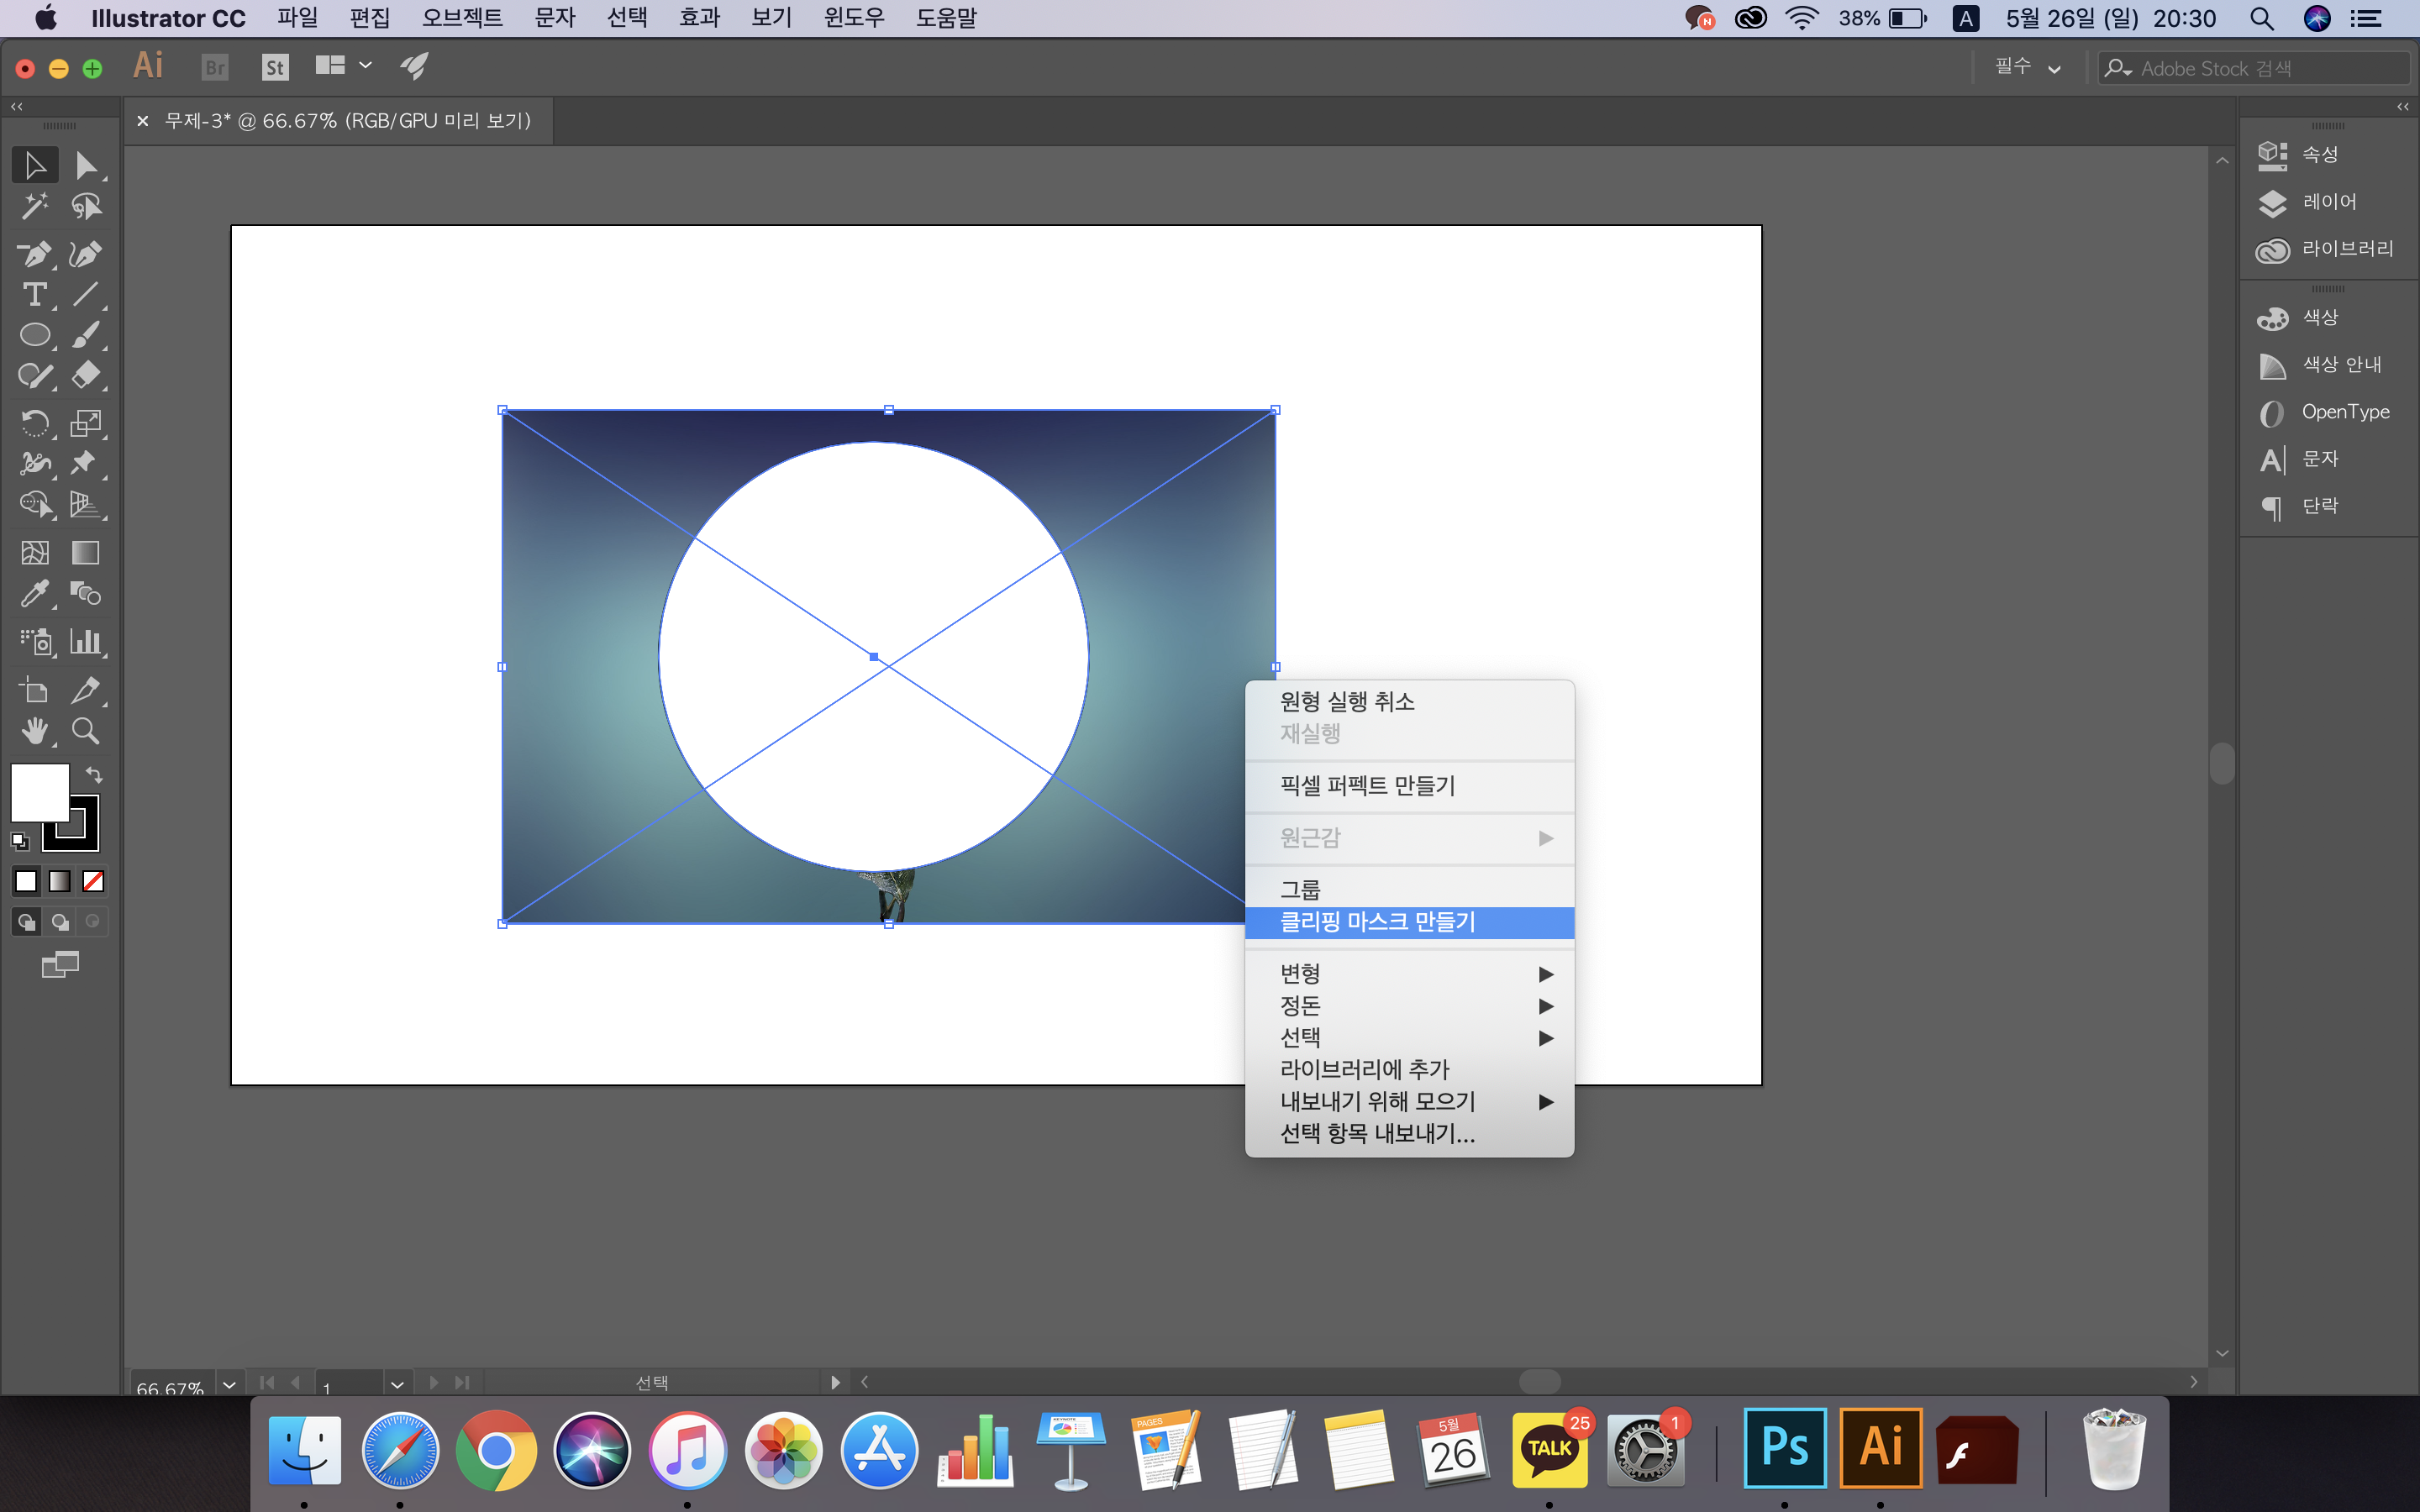Open the arrange documents dropdown arrow
The image size is (2420, 1512).
pyautogui.click(x=365, y=66)
